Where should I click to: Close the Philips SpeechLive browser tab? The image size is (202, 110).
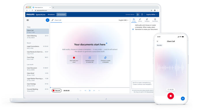point(50,7)
